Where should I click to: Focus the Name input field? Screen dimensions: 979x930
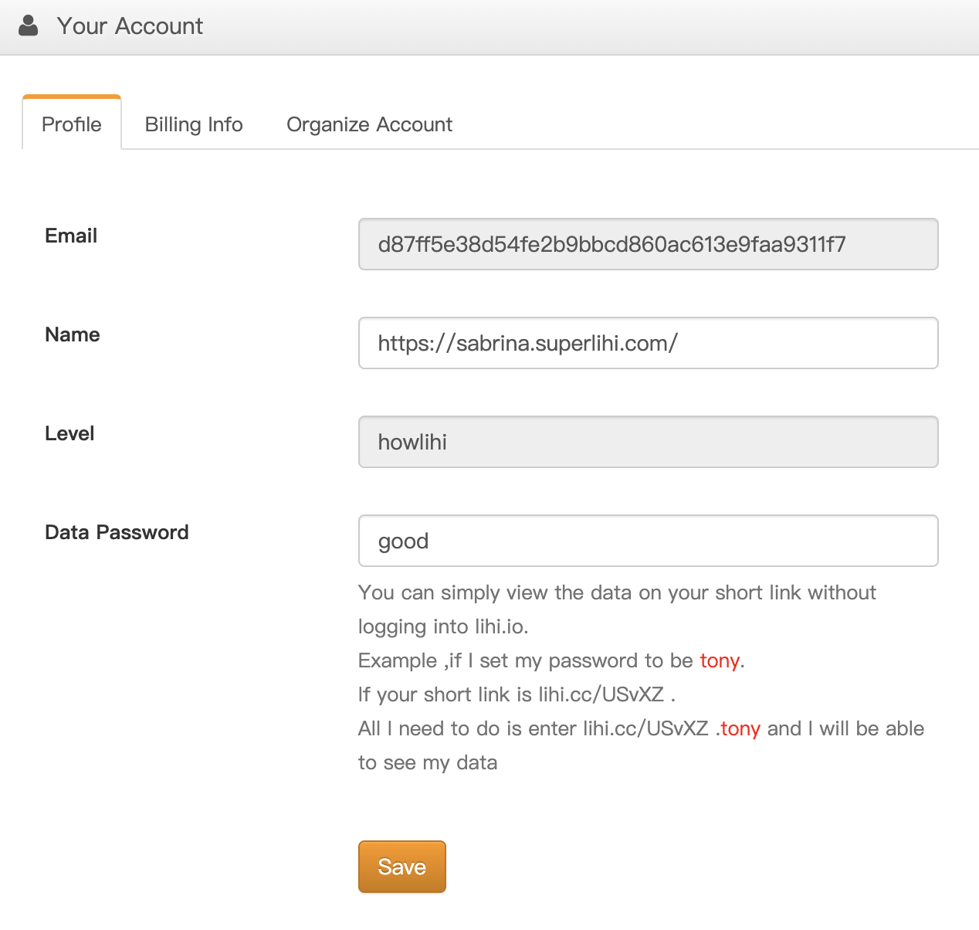648,343
